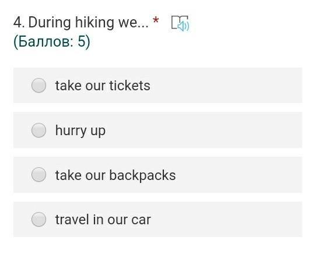The image size is (315, 254).
Task: Click the question number '4.'
Action: pos(19,22)
